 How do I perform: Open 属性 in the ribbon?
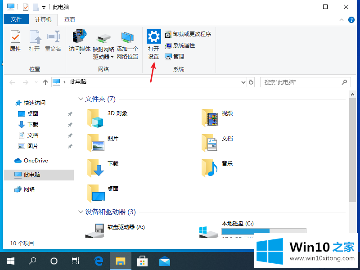pyautogui.click(x=15, y=41)
